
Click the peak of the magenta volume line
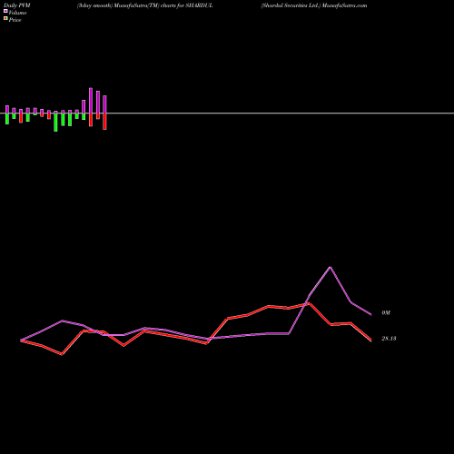click(x=330, y=267)
